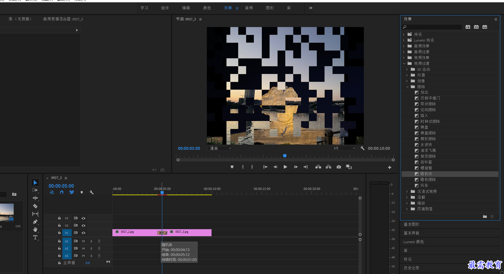Viewport: 504px width, 274px height.
Task: Enable voice-over record on A3
Action: [99, 256]
